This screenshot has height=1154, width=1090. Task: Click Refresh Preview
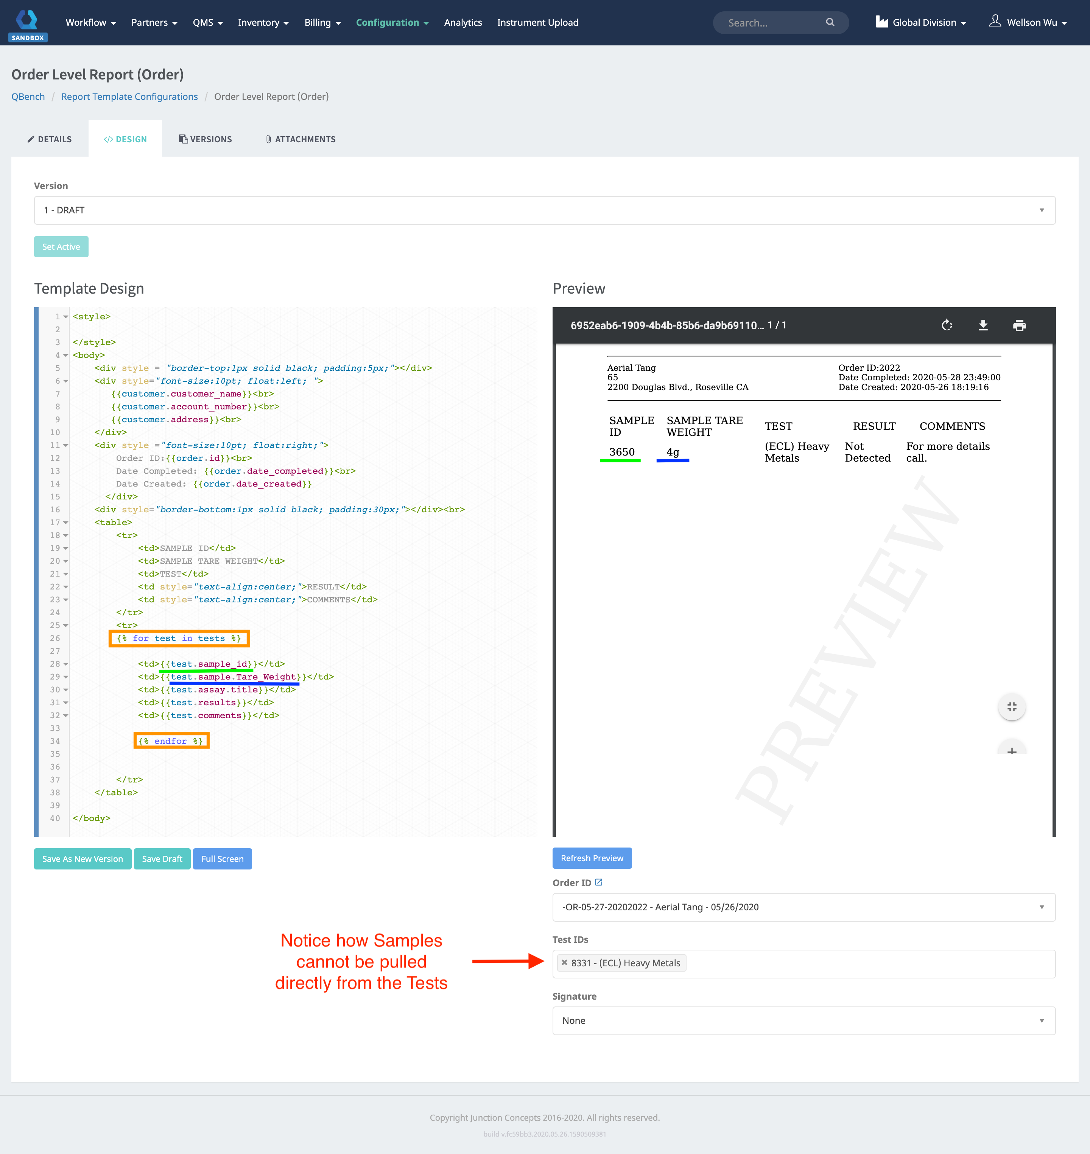pyautogui.click(x=592, y=858)
